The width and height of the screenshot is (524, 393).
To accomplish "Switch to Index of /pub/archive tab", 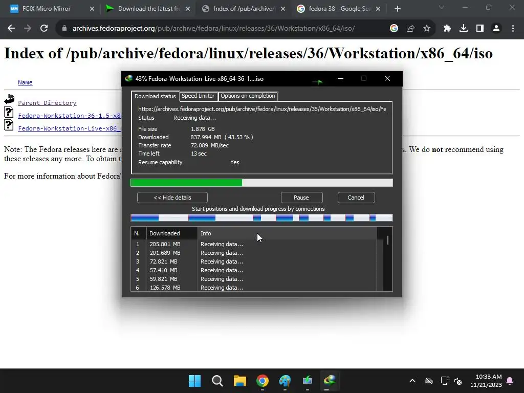I will click(244, 9).
